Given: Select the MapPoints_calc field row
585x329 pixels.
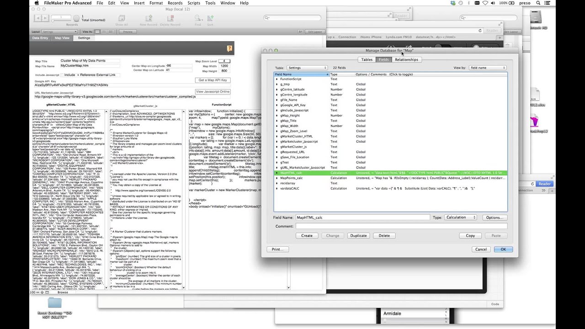Looking at the screenshot, I should (x=391, y=178).
